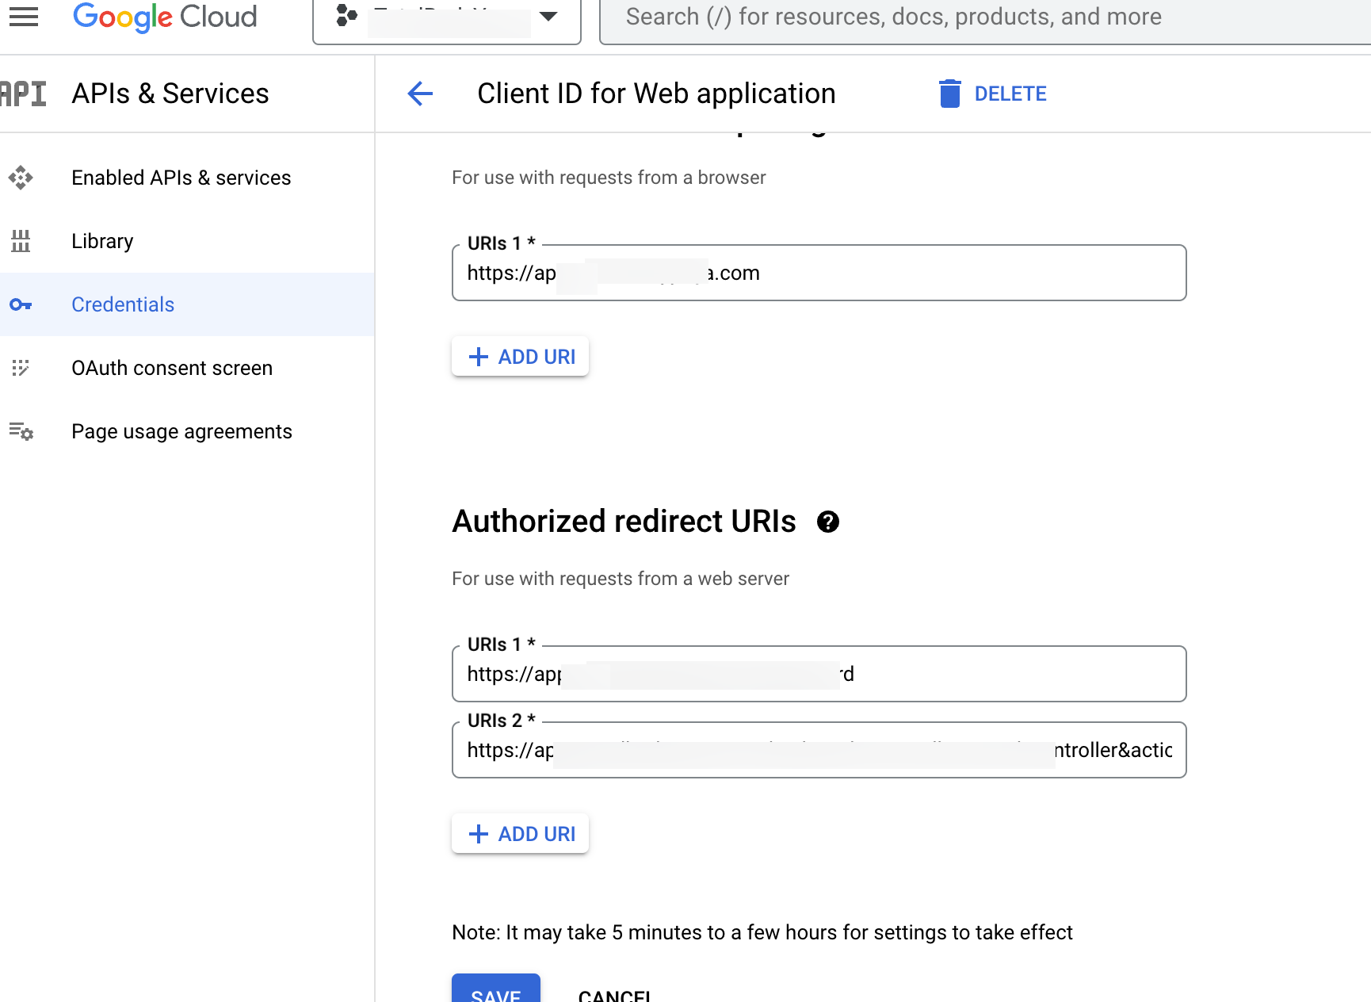Add URI under Authorized redirect URIs
Image resolution: width=1371 pixels, height=1002 pixels.
click(x=520, y=834)
